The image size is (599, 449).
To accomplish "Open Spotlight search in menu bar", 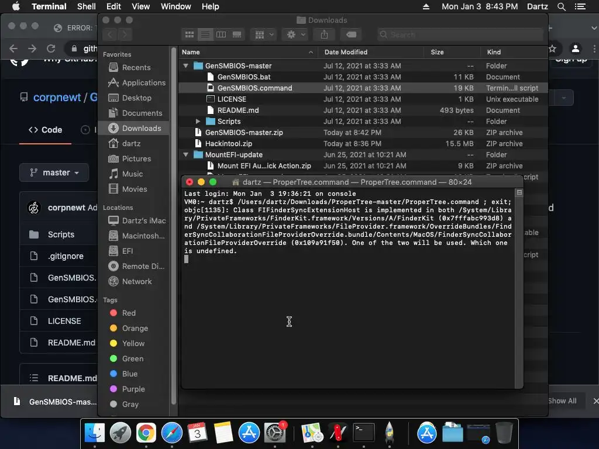I will click(561, 6).
